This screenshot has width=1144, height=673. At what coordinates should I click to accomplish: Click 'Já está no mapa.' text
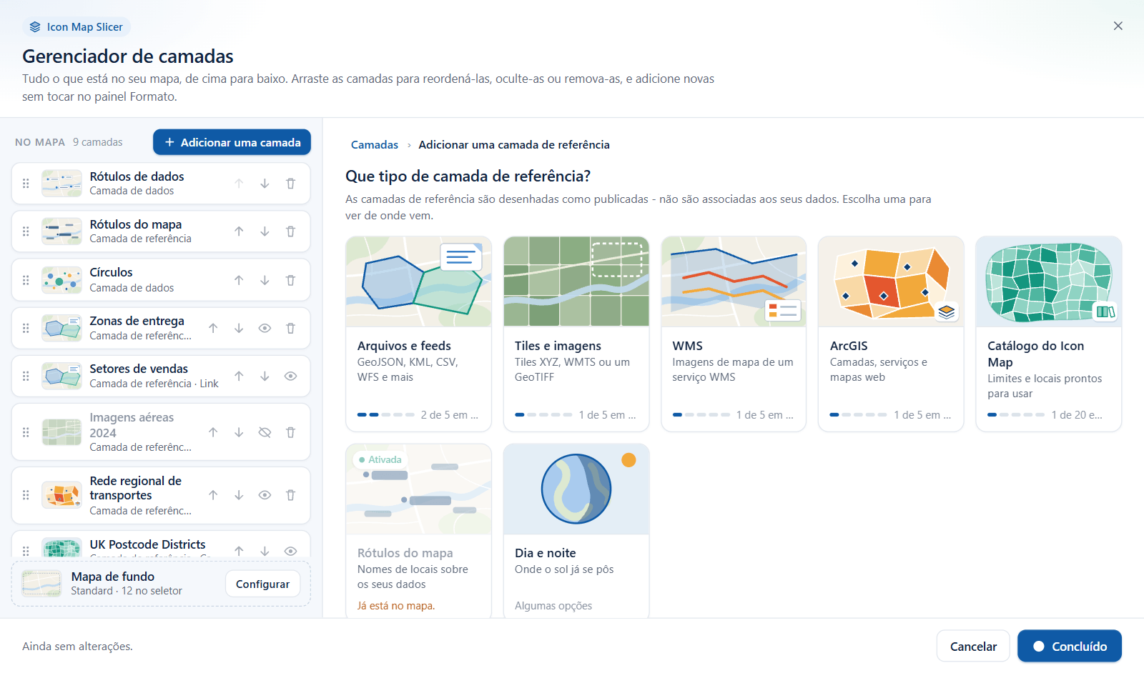point(396,606)
